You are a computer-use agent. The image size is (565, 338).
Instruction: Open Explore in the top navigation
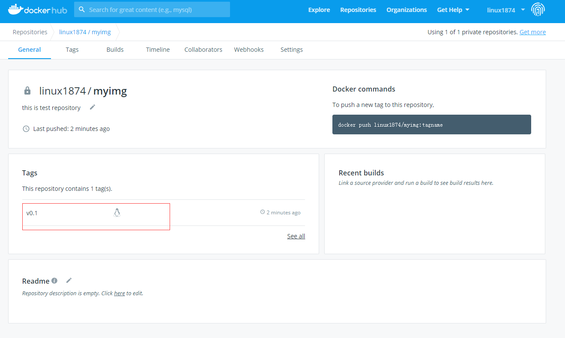319,10
